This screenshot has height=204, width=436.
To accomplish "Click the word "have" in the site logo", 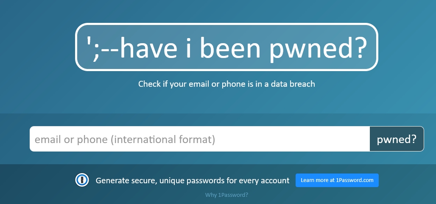I will pyautogui.click(x=148, y=47).
